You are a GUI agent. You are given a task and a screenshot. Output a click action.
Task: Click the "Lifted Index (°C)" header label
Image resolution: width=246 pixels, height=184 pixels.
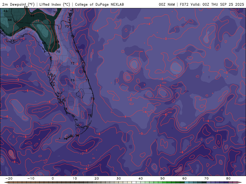[55, 4]
